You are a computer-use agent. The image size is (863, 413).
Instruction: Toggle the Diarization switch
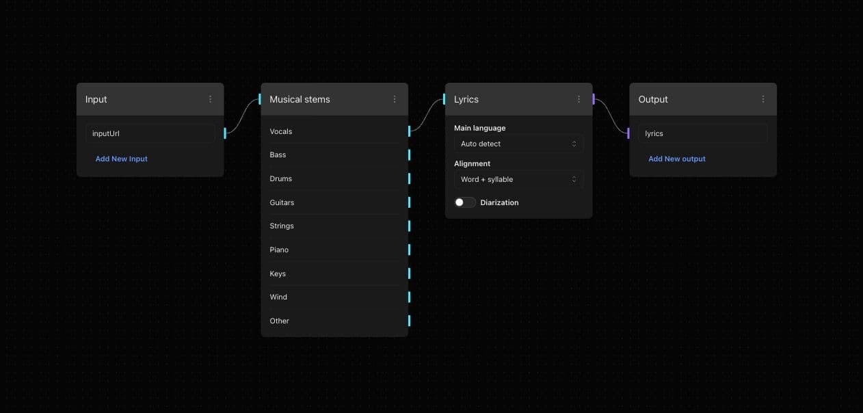pos(465,202)
